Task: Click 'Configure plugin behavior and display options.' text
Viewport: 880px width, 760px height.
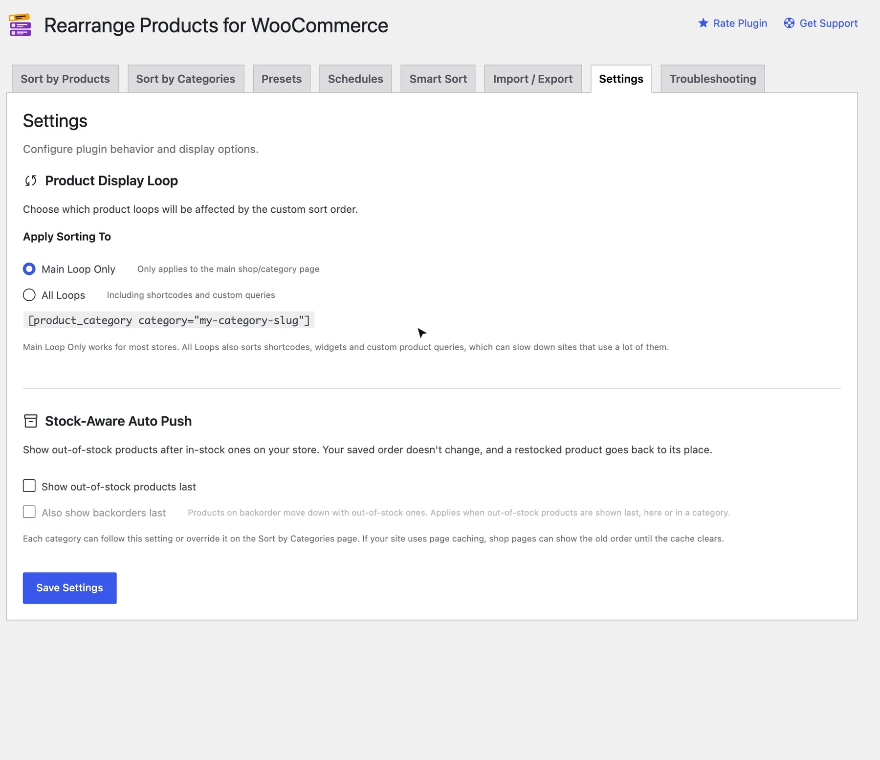Action: [x=141, y=149]
